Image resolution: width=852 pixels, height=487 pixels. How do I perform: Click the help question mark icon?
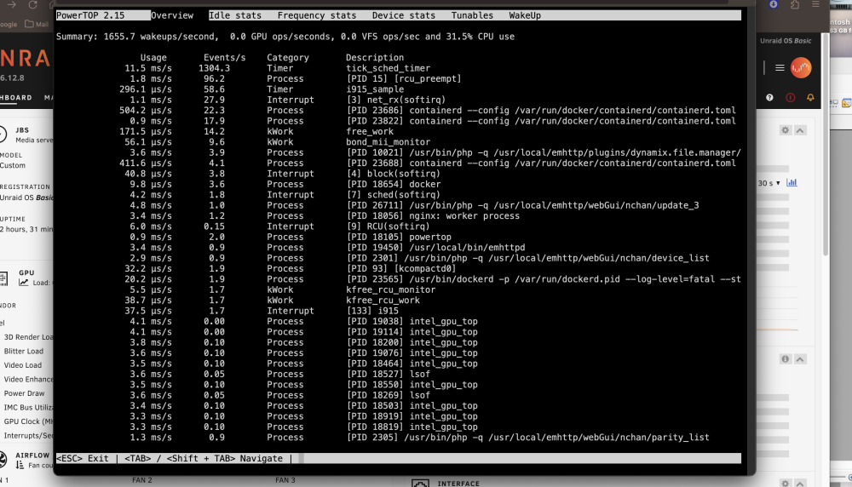point(769,97)
